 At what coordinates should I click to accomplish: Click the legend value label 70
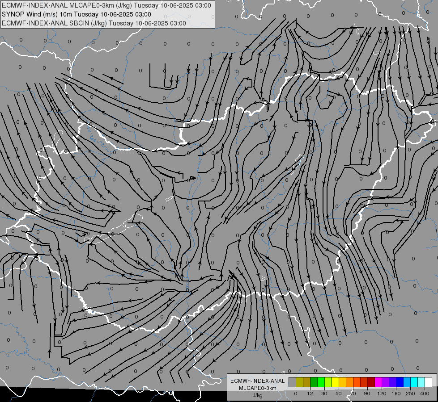click(353, 394)
